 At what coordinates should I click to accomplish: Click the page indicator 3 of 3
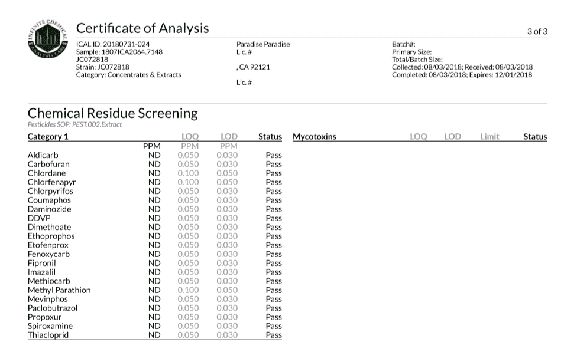point(537,32)
